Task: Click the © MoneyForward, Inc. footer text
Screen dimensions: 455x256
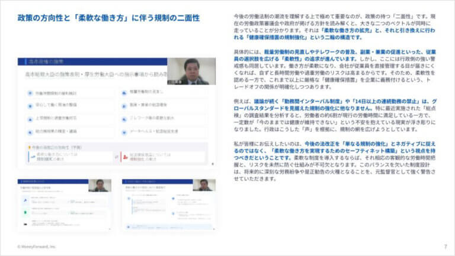Action: point(37,247)
